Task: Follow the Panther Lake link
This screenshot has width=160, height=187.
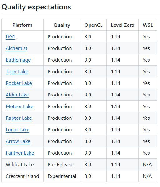Action: (x=20, y=153)
